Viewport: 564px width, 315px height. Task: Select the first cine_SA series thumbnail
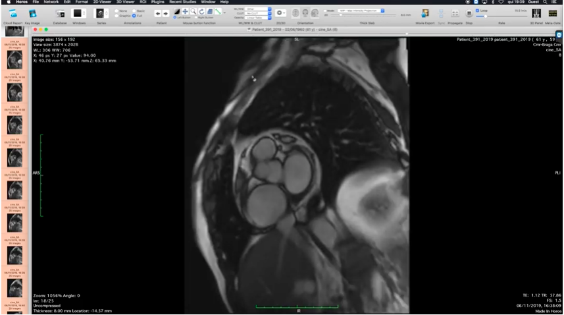coord(14,60)
